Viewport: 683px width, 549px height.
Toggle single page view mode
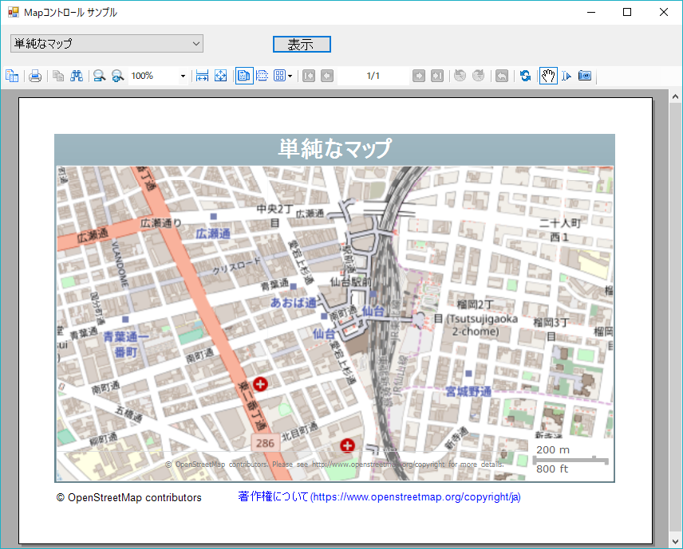tap(244, 76)
